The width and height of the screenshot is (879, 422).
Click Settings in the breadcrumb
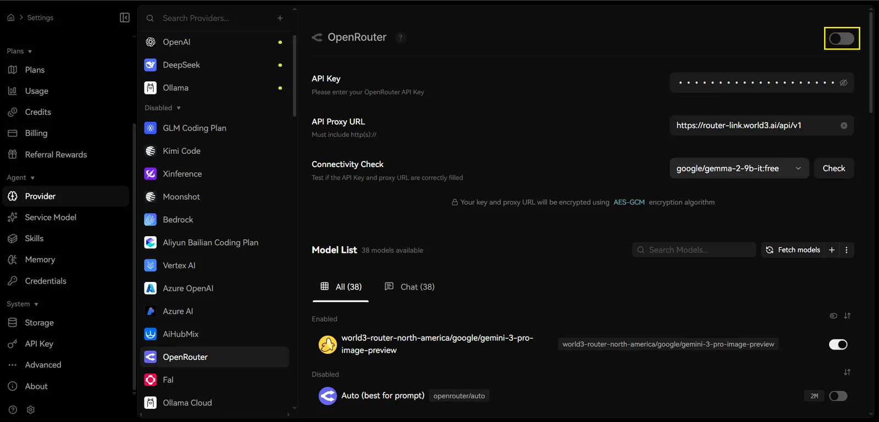click(x=40, y=18)
